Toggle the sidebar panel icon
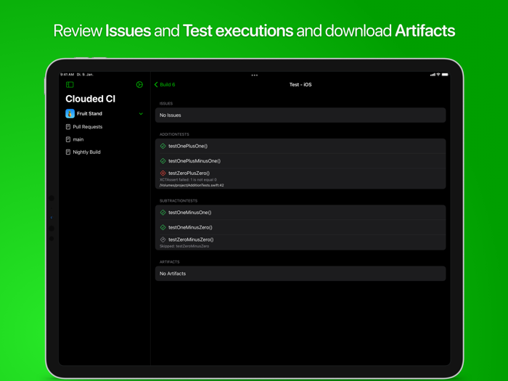508x381 pixels. (70, 85)
